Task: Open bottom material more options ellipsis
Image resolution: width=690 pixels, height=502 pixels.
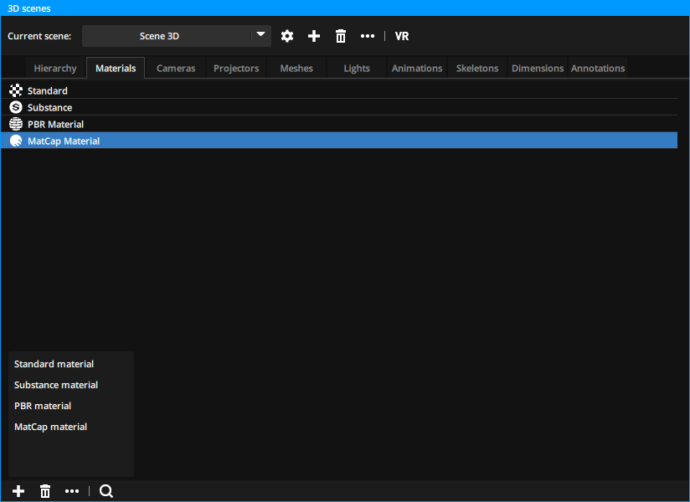Action: click(x=72, y=491)
